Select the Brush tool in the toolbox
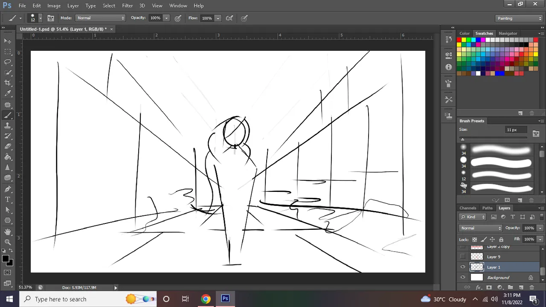 coord(8,115)
